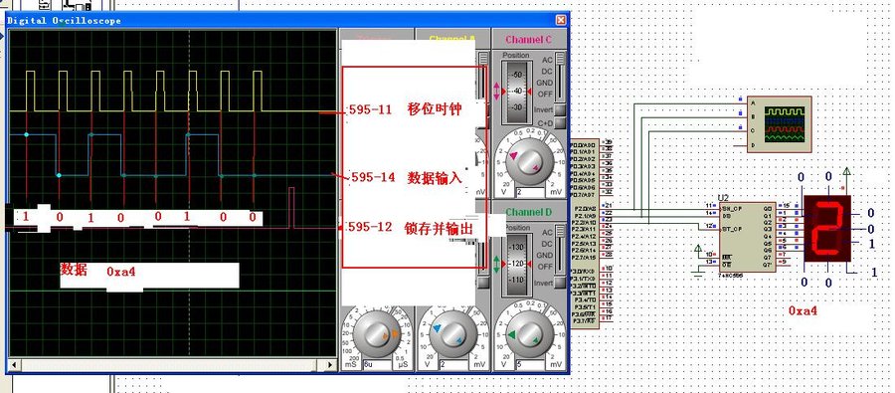Click microcontroller pin P3.0/RXD

tap(582, 271)
